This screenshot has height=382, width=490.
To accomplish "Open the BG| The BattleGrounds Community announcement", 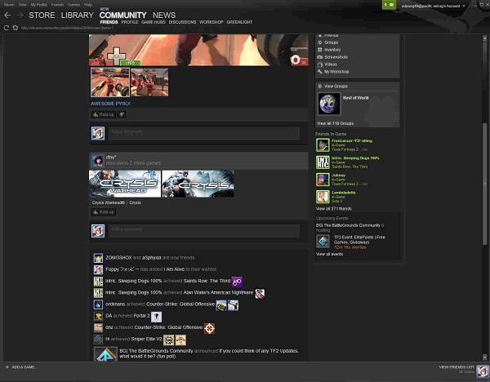I will [209, 353].
